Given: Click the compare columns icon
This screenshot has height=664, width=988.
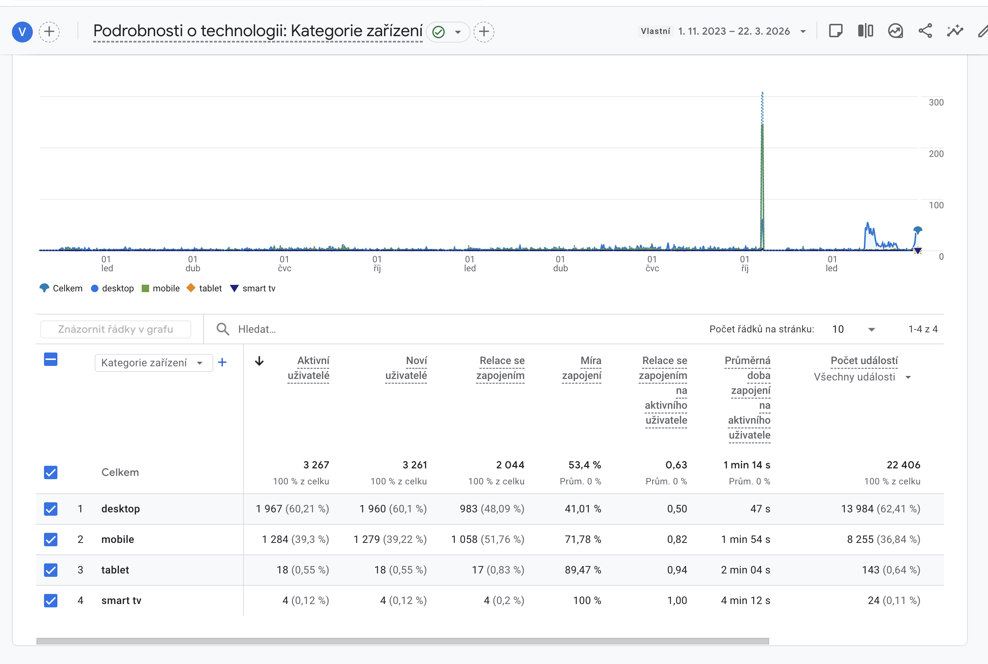Looking at the screenshot, I should [865, 31].
